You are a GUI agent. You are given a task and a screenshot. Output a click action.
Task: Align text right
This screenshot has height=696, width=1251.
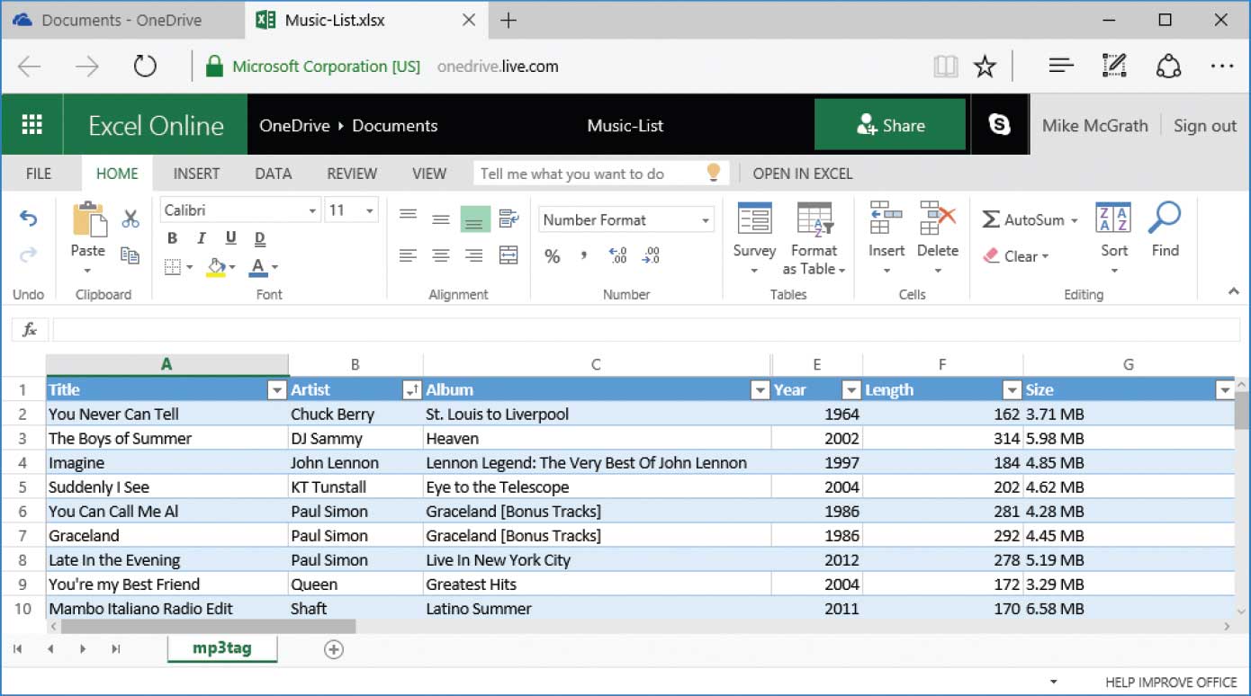point(474,255)
